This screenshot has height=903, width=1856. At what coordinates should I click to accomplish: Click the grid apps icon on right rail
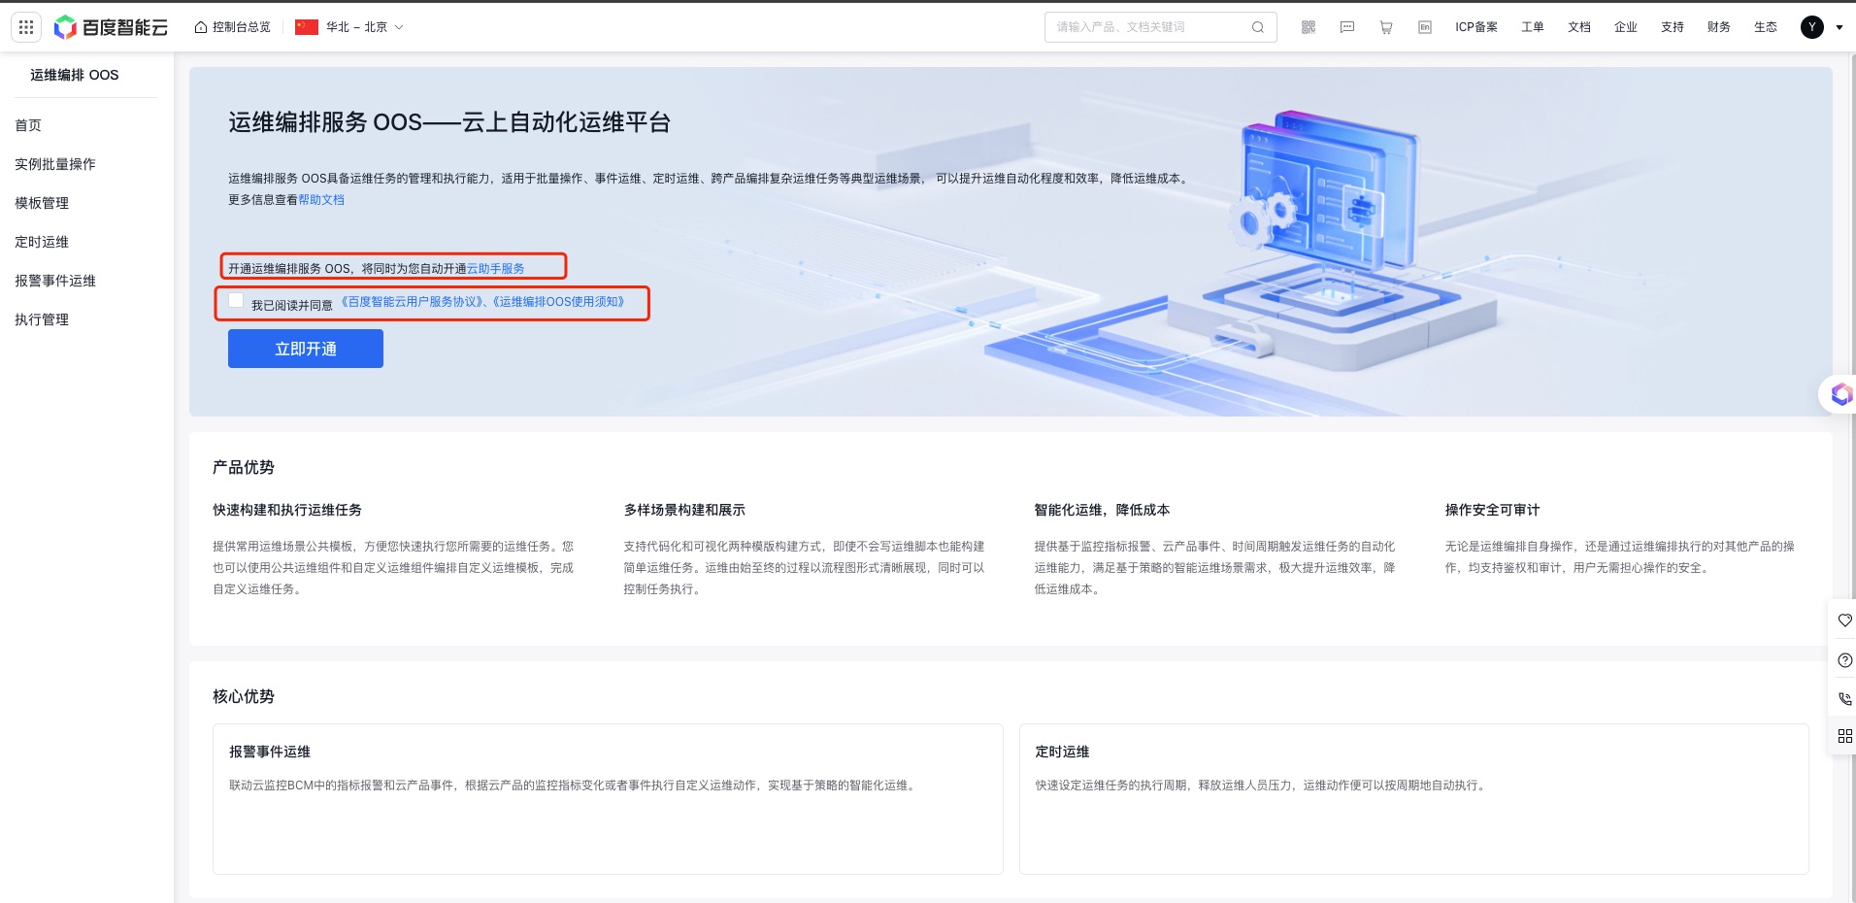click(1844, 736)
